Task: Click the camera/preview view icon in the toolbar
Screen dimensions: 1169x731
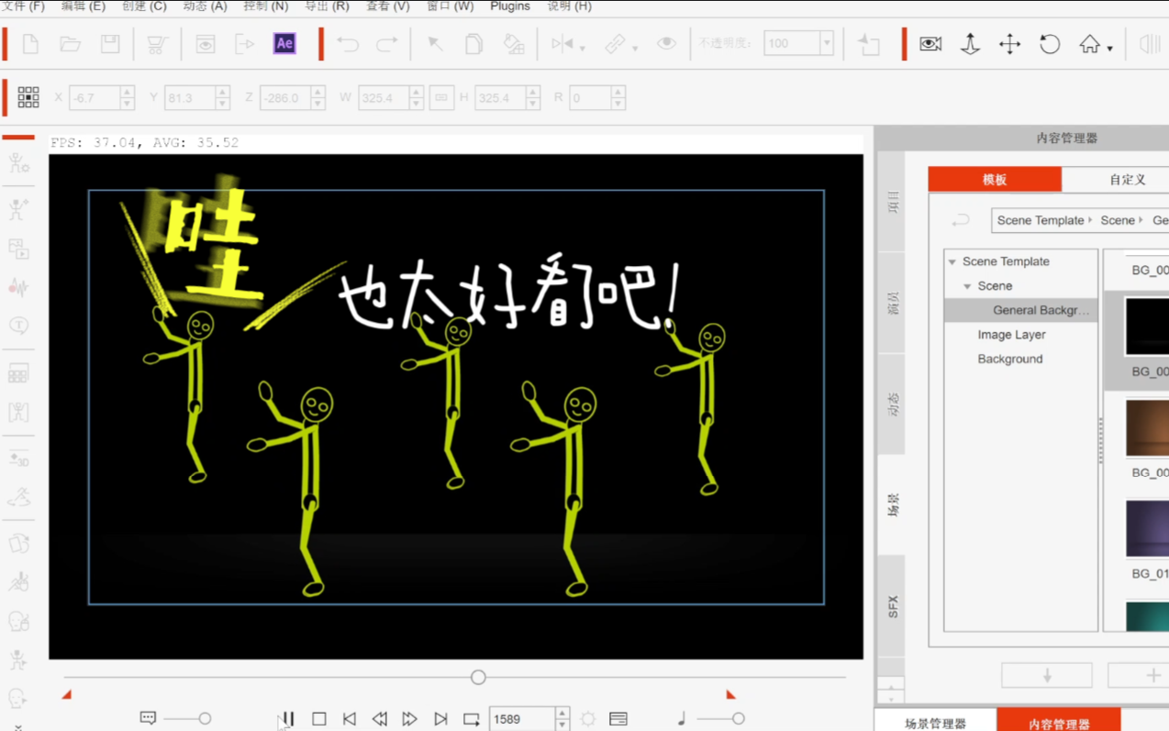Action: tap(930, 43)
